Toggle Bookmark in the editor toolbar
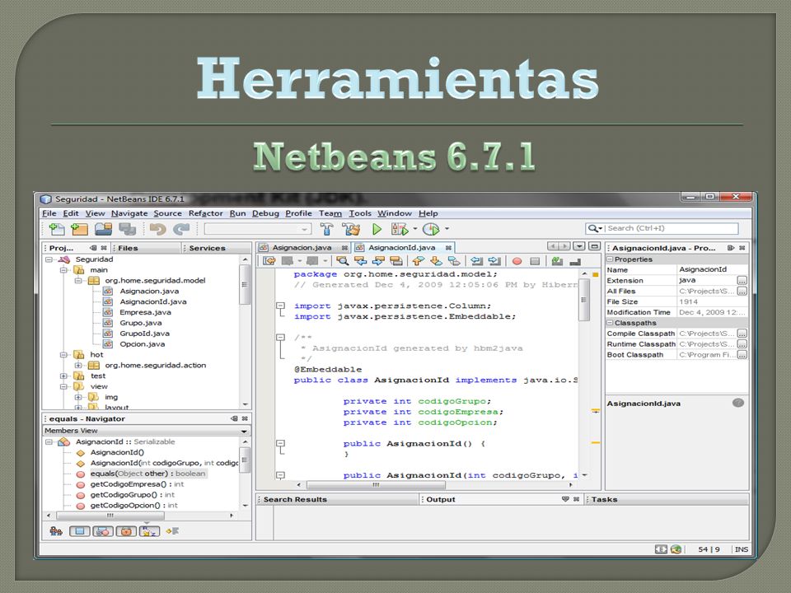The height and width of the screenshot is (593, 791). (x=454, y=261)
